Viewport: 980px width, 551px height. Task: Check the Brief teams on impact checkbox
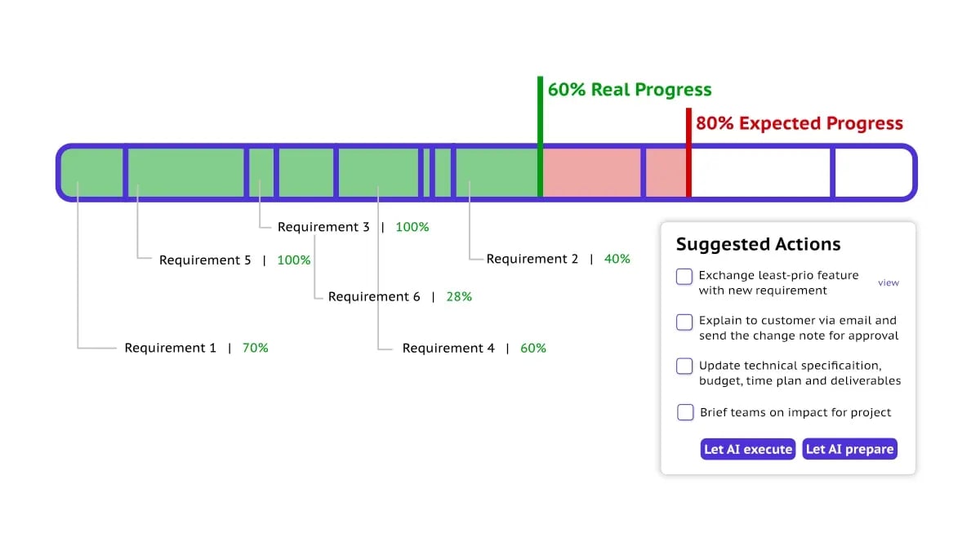coord(684,411)
